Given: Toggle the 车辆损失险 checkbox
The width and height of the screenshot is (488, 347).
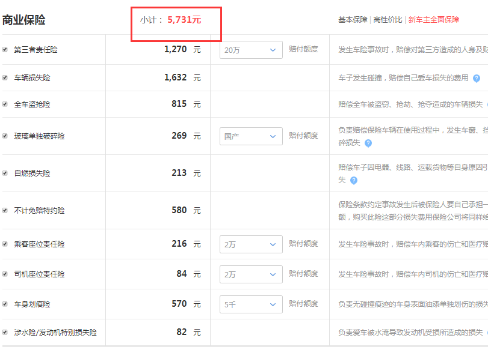Looking at the screenshot, I should (5, 77).
